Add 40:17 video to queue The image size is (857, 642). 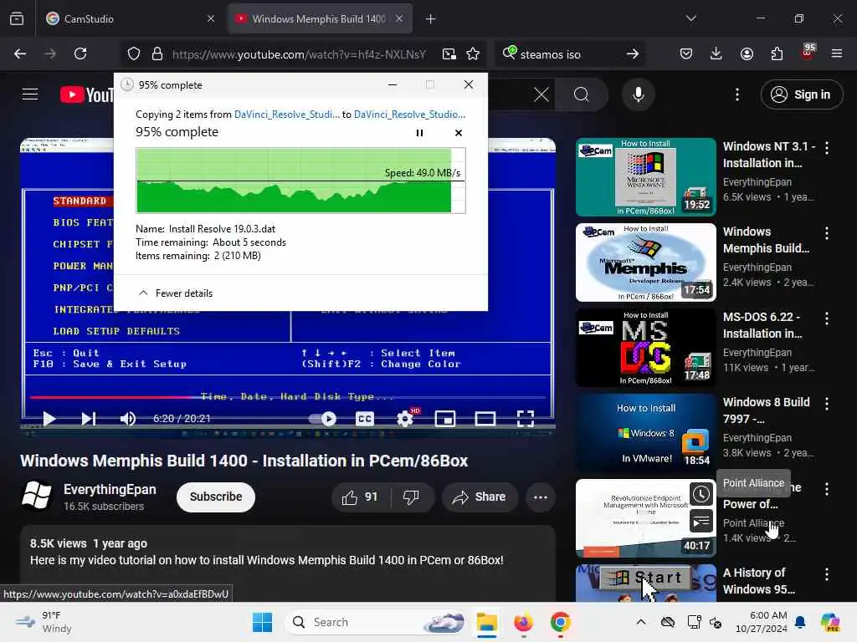700,522
